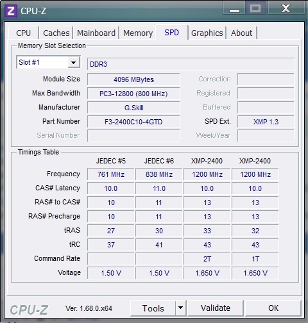The height and width of the screenshot is (323, 308).
Task: Click the Command Rate row label
Action: coord(57,258)
